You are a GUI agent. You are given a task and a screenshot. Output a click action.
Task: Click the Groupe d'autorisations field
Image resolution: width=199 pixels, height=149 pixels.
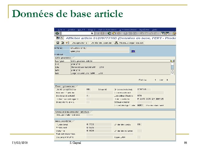(x=89, y=115)
